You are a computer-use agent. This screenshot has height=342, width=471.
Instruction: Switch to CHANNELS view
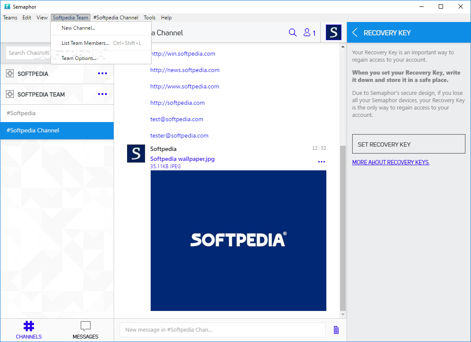28,330
